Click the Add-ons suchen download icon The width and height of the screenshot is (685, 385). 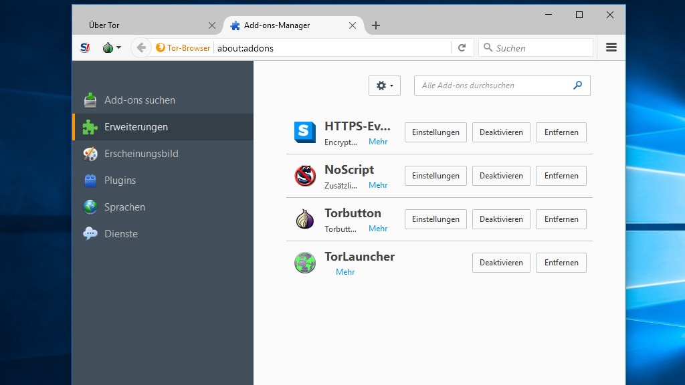pyautogui.click(x=90, y=100)
